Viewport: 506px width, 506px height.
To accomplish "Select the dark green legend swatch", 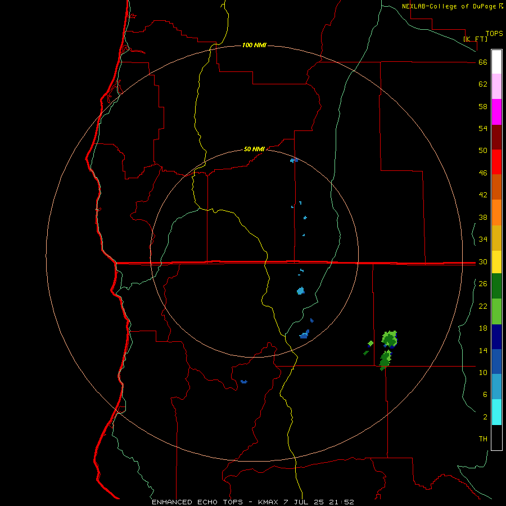I will pyautogui.click(x=496, y=286).
